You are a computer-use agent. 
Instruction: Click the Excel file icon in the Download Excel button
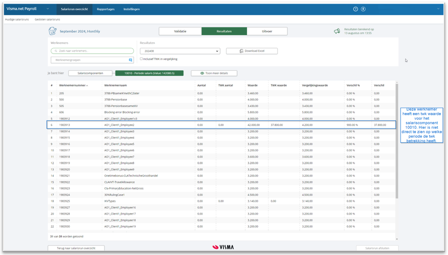(x=241, y=51)
